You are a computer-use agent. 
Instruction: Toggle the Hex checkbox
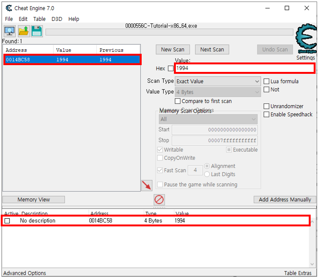click(x=171, y=69)
